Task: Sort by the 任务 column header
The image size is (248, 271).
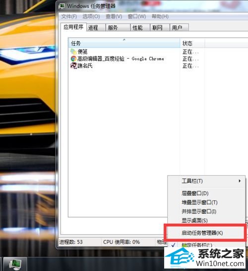Action: pyautogui.click(x=124, y=43)
